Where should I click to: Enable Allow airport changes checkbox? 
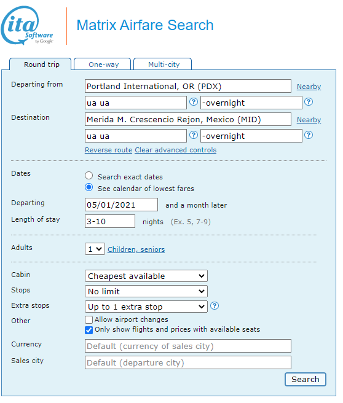click(x=89, y=319)
